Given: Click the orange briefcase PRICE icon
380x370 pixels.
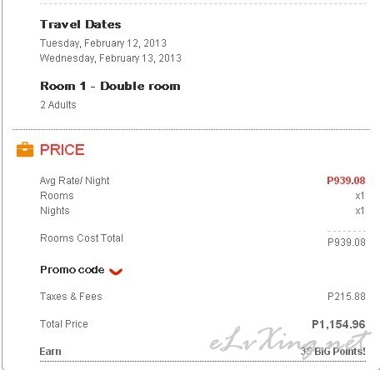Looking at the screenshot, I should (25, 149).
